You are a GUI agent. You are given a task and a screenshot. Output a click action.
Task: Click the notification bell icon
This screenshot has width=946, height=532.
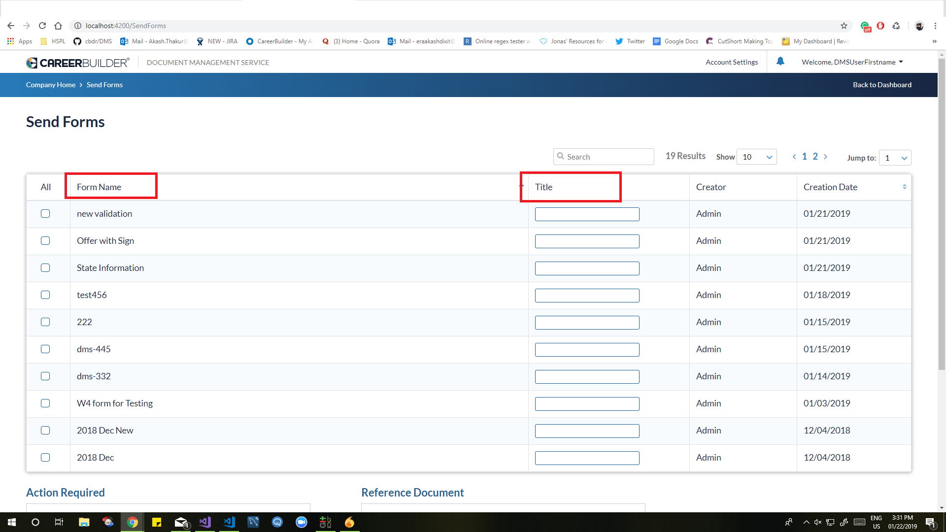click(x=780, y=62)
